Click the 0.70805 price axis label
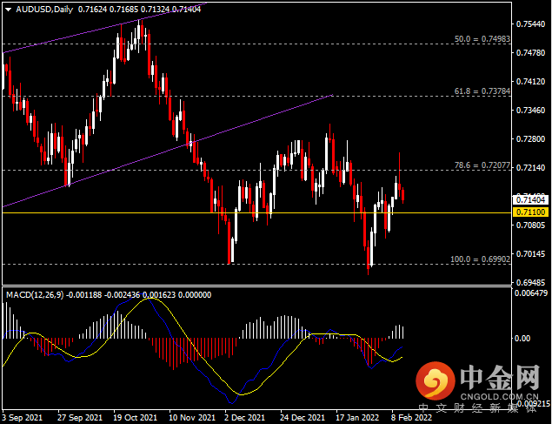The height and width of the screenshot is (424, 552). click(530, 225)
